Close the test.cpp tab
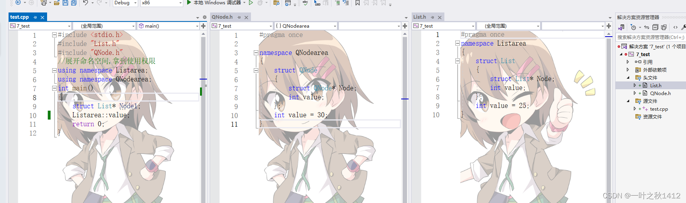Screen dimensions: 686x203 (x=42, y=17)
